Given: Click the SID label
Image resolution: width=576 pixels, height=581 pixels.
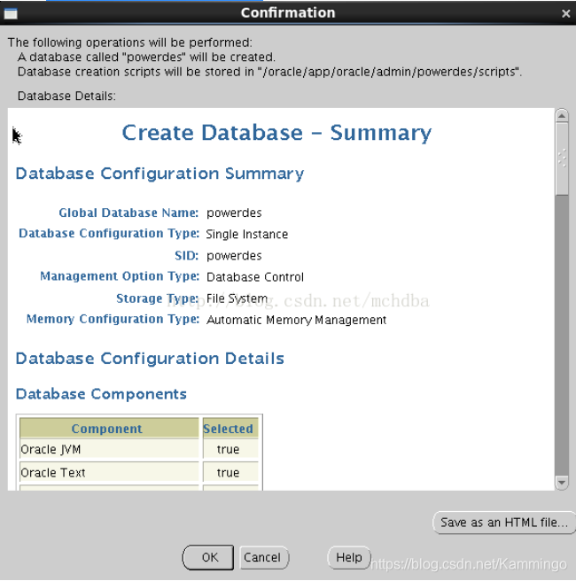Looking at the screenshot, I should pos(186,256).
